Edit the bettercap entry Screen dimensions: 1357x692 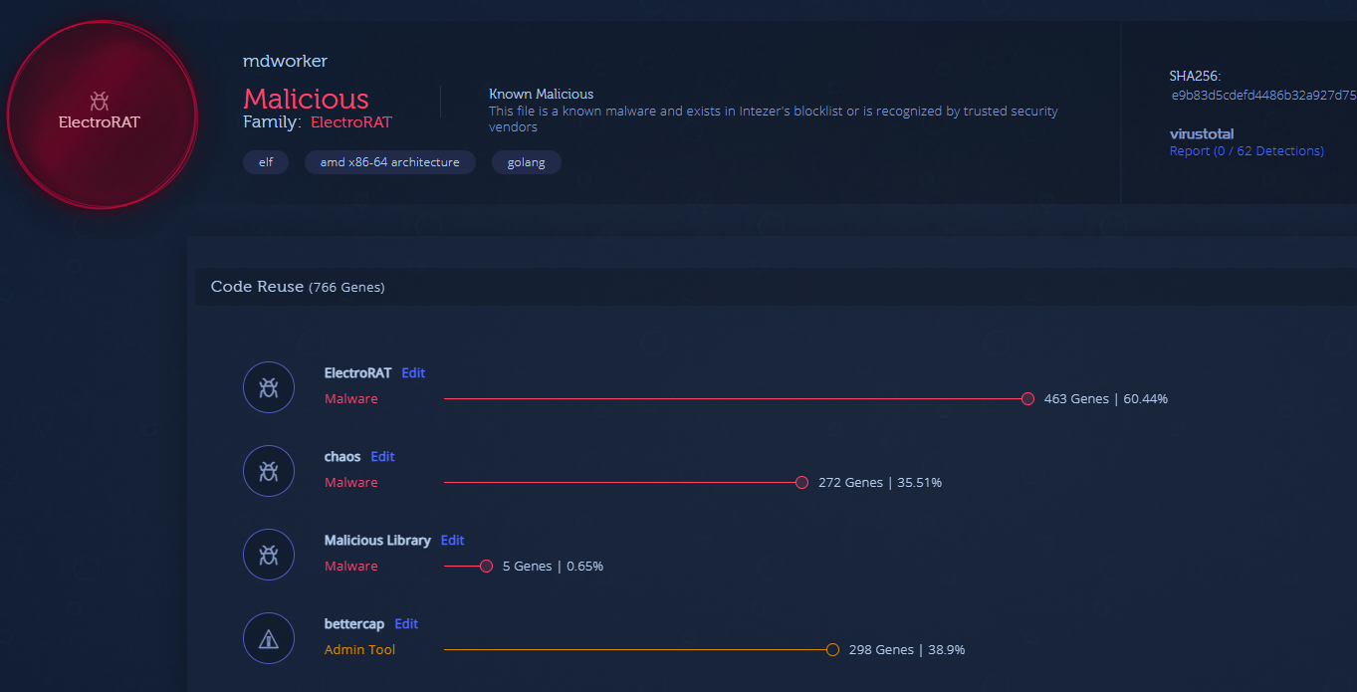pos(406,623)
